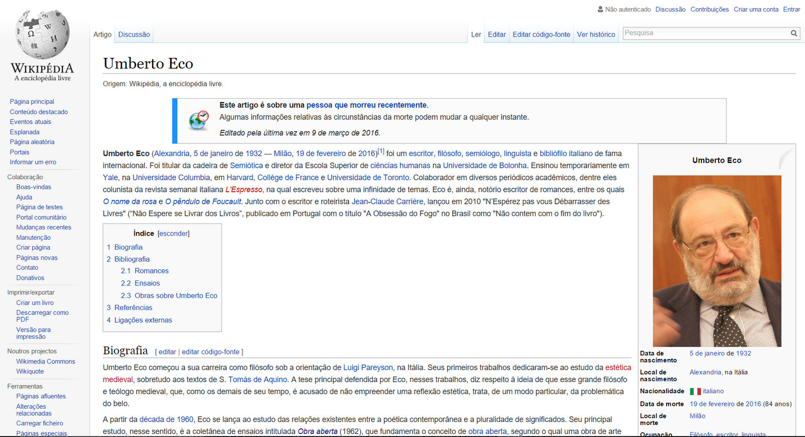The width and height of the screenshot is (805, 437).
Task: Click the search magnifying glass icon
Action: [x=794, y=33]
